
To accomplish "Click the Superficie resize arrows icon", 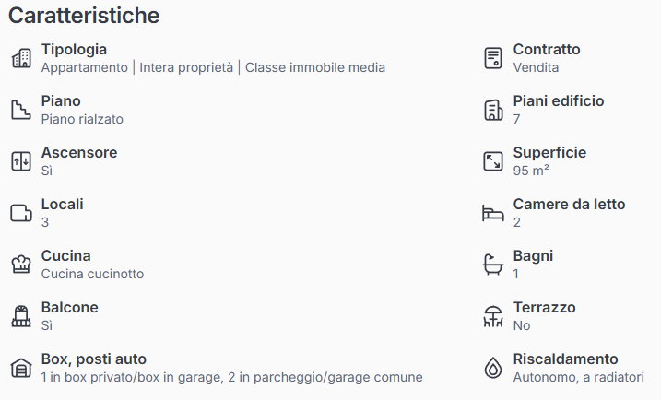I will (x=493, y=161).
